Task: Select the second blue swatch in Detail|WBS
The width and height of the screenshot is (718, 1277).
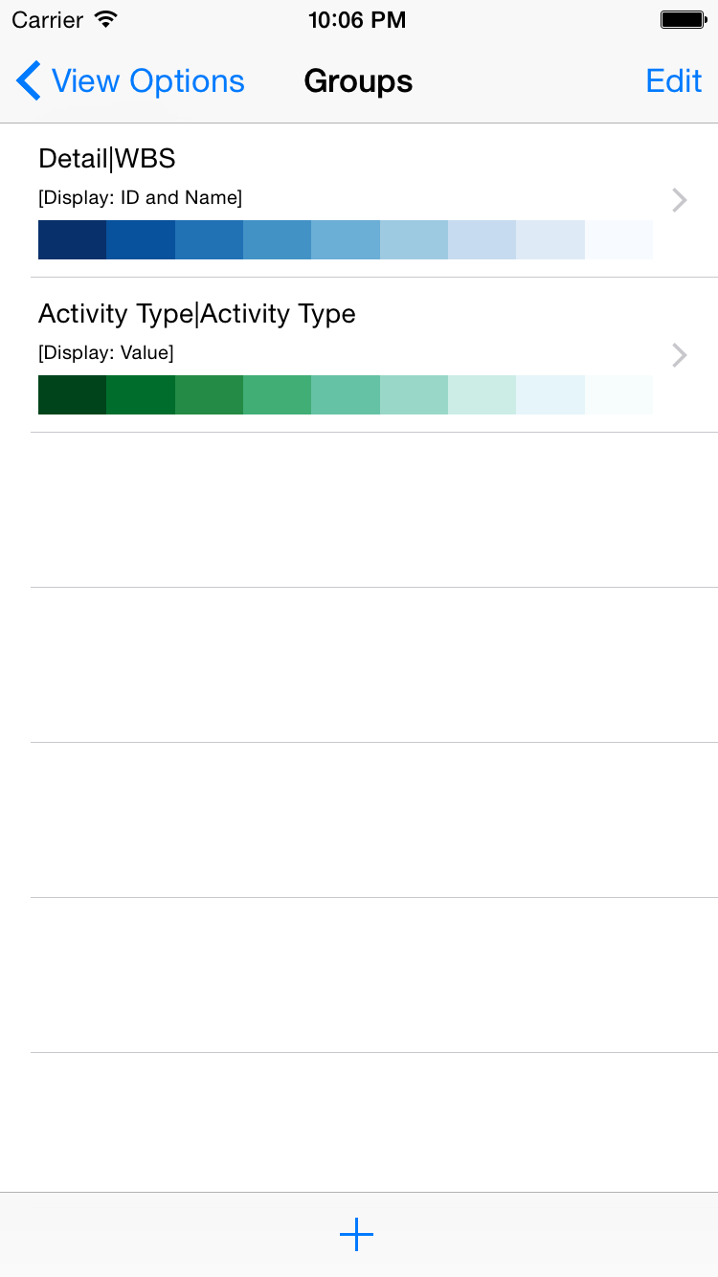Action: (141, 239)
